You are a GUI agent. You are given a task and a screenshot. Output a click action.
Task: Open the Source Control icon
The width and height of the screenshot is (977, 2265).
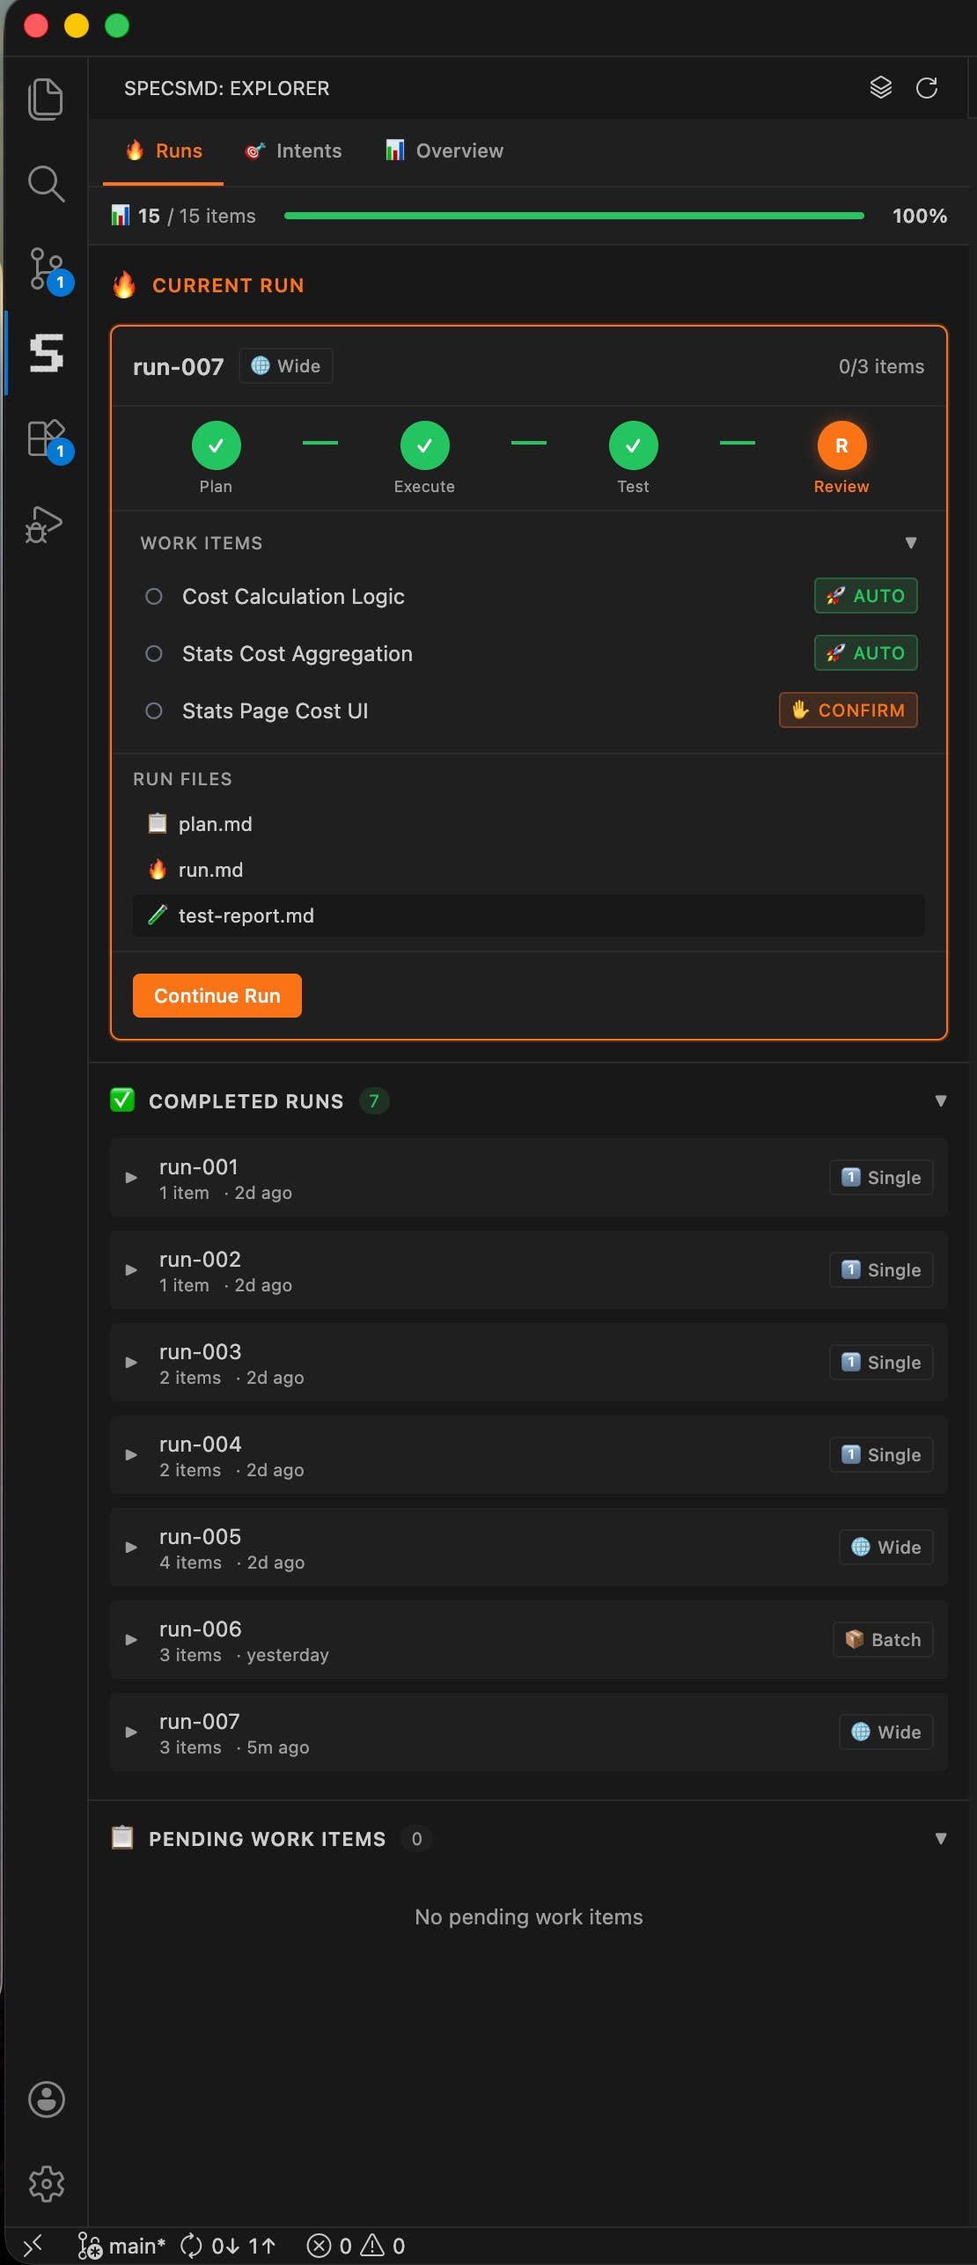48,269
